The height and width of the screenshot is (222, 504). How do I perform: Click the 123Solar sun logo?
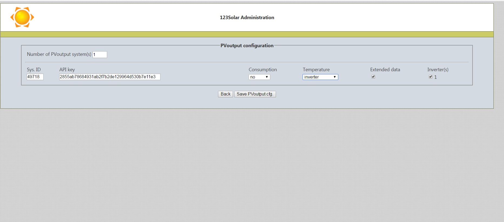[x=22, y=17]
